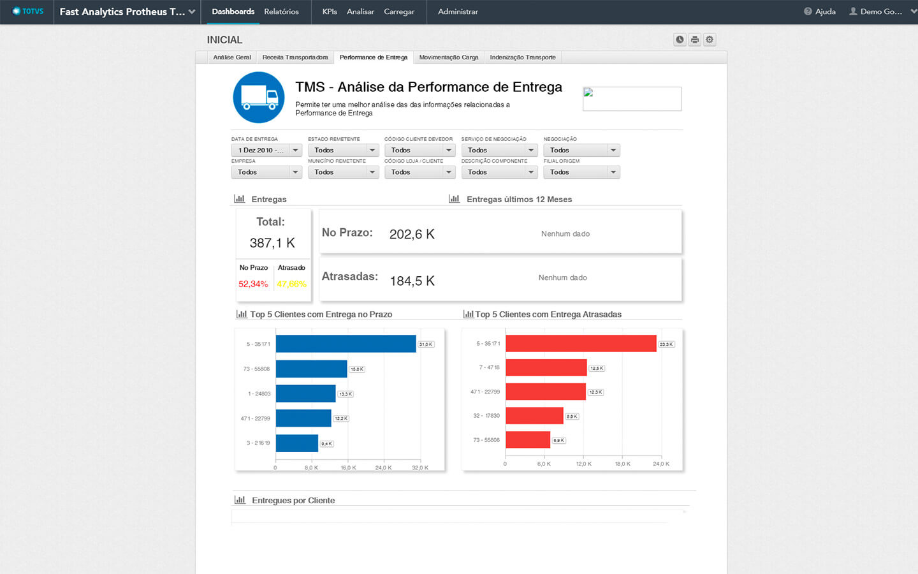Click the TOTVS logo
Screen dimensions: 918x574
tap(28, 11)
